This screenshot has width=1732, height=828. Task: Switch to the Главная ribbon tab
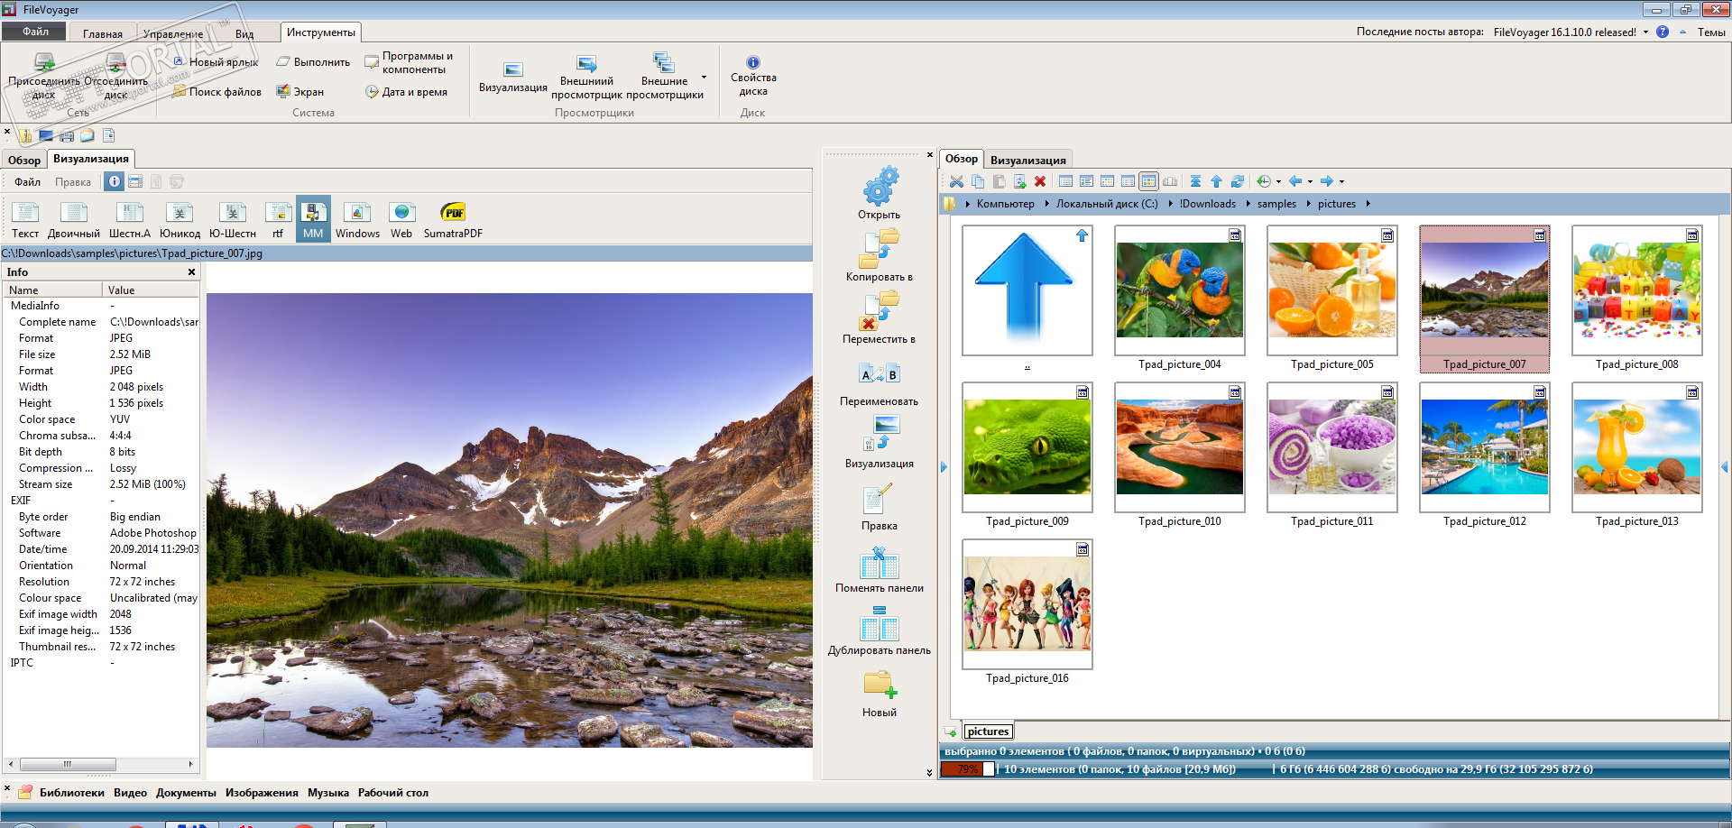coord(103,33)
